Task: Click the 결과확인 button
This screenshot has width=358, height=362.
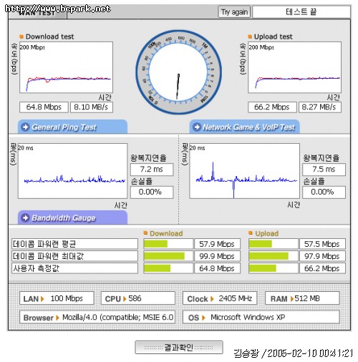Action: pos(179,347)
